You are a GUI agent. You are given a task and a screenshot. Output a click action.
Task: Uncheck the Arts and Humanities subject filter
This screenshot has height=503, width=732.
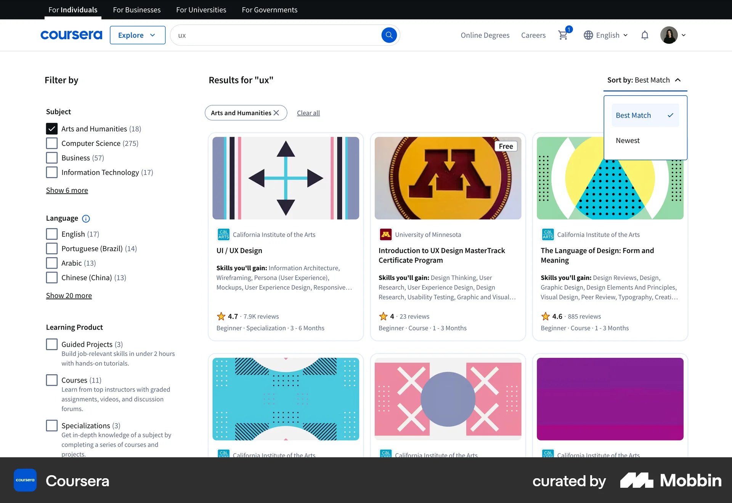point(51,128)
